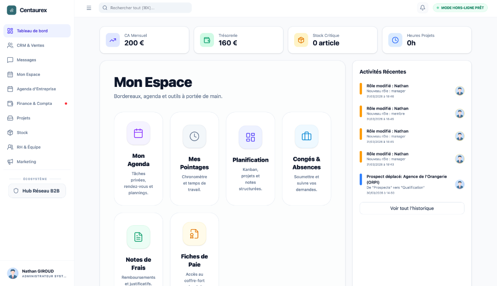
Task: Click the Agenda d'Entreprise calendar icon
Action: [10, 89]
